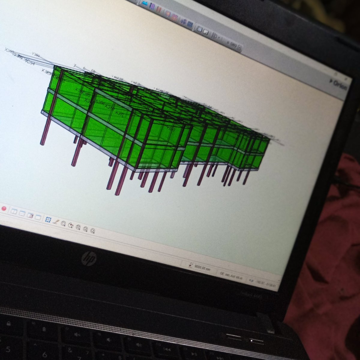This screenshot has width=360, height=360.
Task: Click the red record circle icon
Action: [x=4, y=208]
